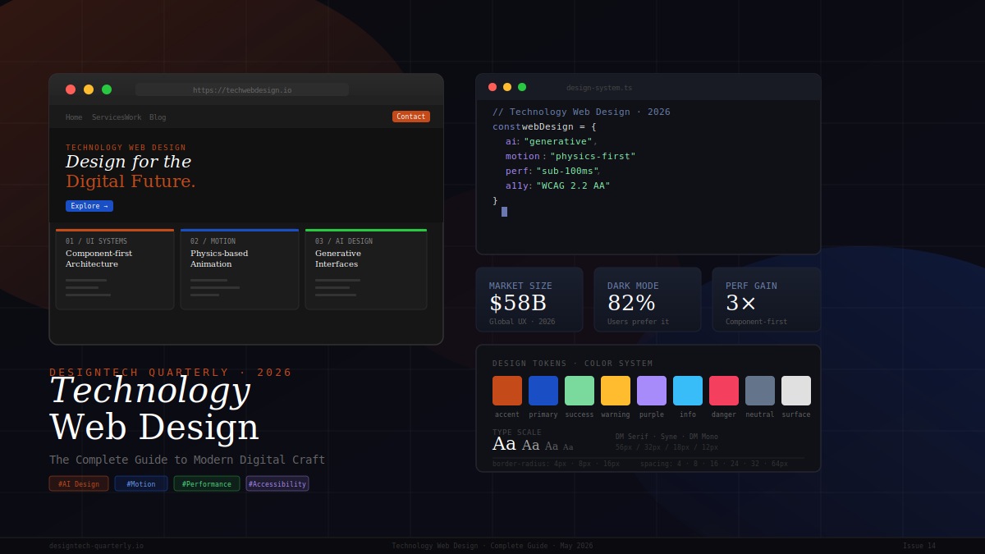
Task: Click the techwebdesign.io address bar
Action: (242, 89)
